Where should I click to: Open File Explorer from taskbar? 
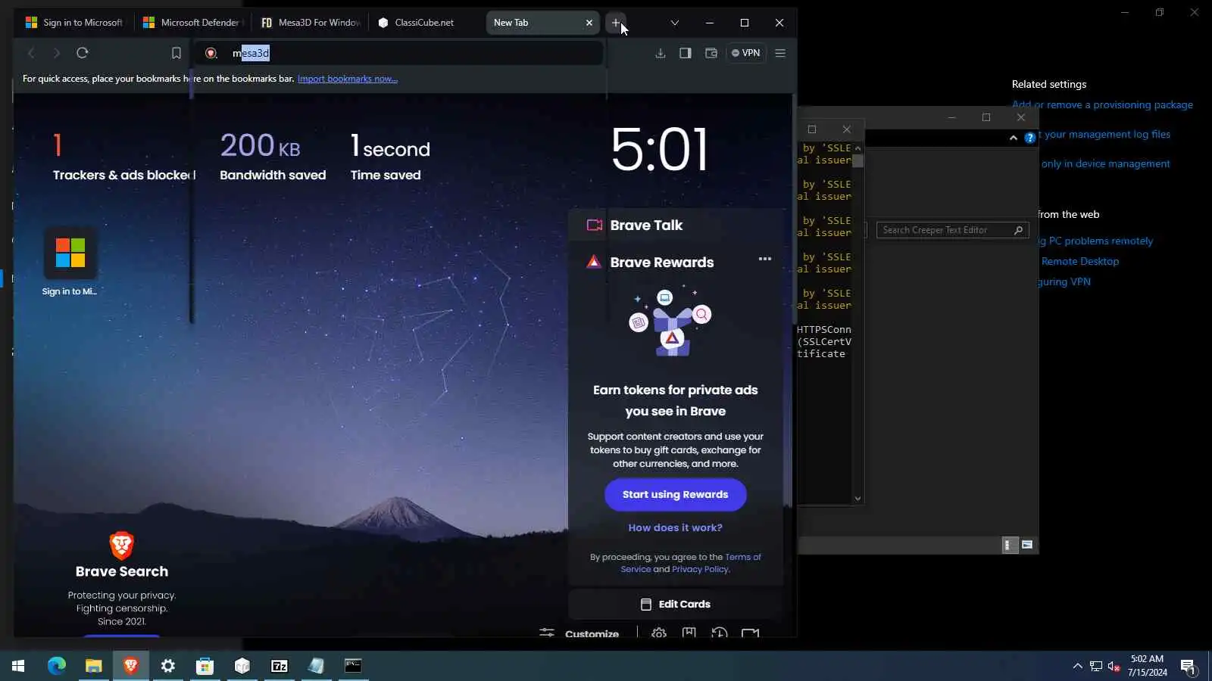94,666
